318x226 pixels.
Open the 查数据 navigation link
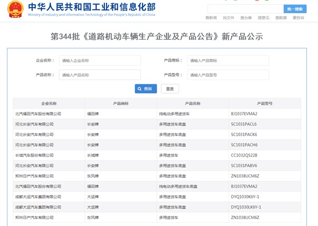281,18
